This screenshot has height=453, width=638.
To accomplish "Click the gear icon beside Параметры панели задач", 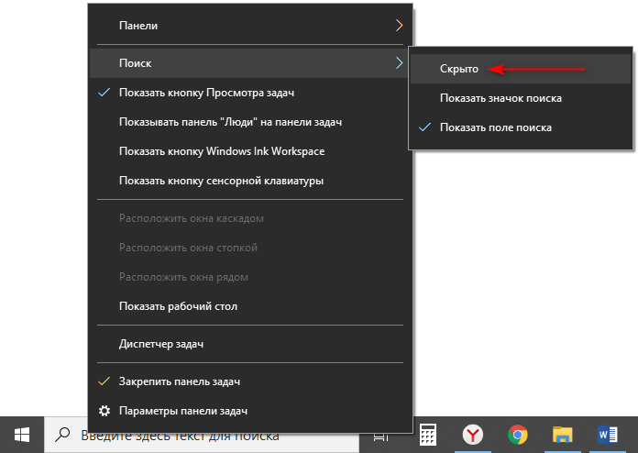I will [x=104, y=411].
